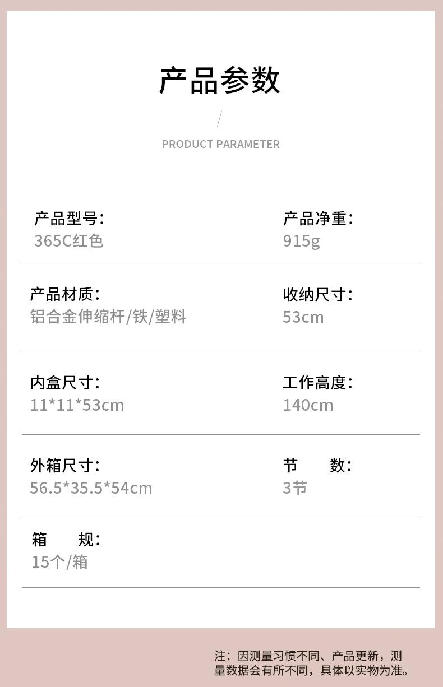Click the 56.5*35.5*54cm carton size value

pos(91,488)
